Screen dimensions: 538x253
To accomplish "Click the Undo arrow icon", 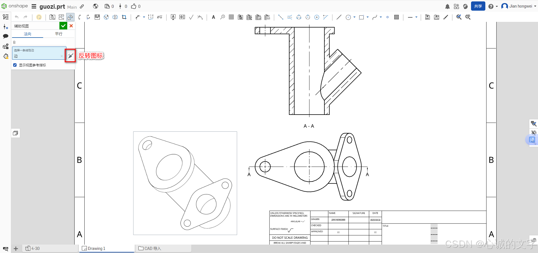I will point(17,17).
